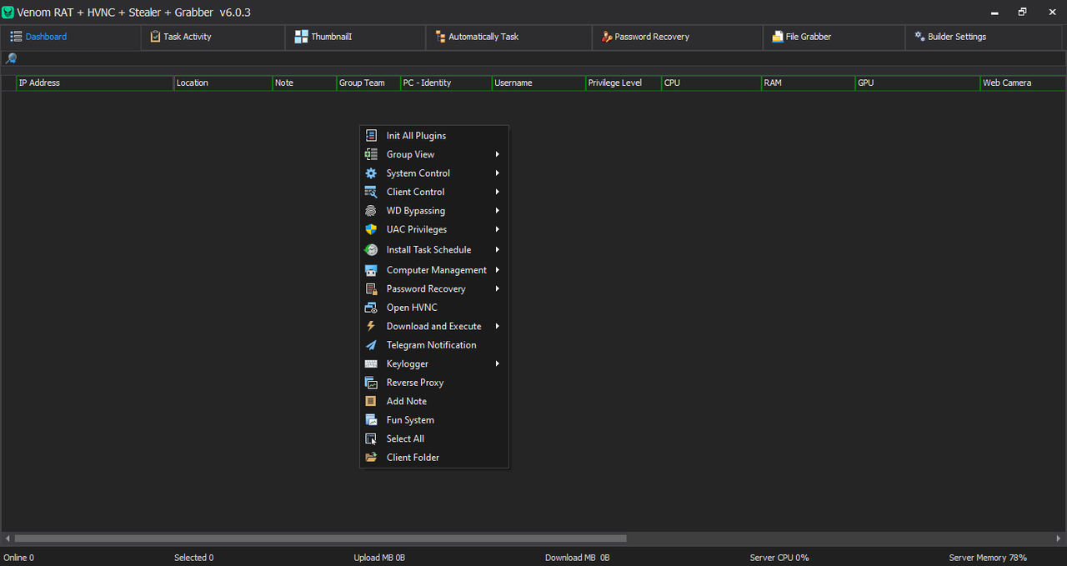1067x566 pixels.
Task: Expand the UAC Privileges submenu arrow
Action: [x=497, y=229]
